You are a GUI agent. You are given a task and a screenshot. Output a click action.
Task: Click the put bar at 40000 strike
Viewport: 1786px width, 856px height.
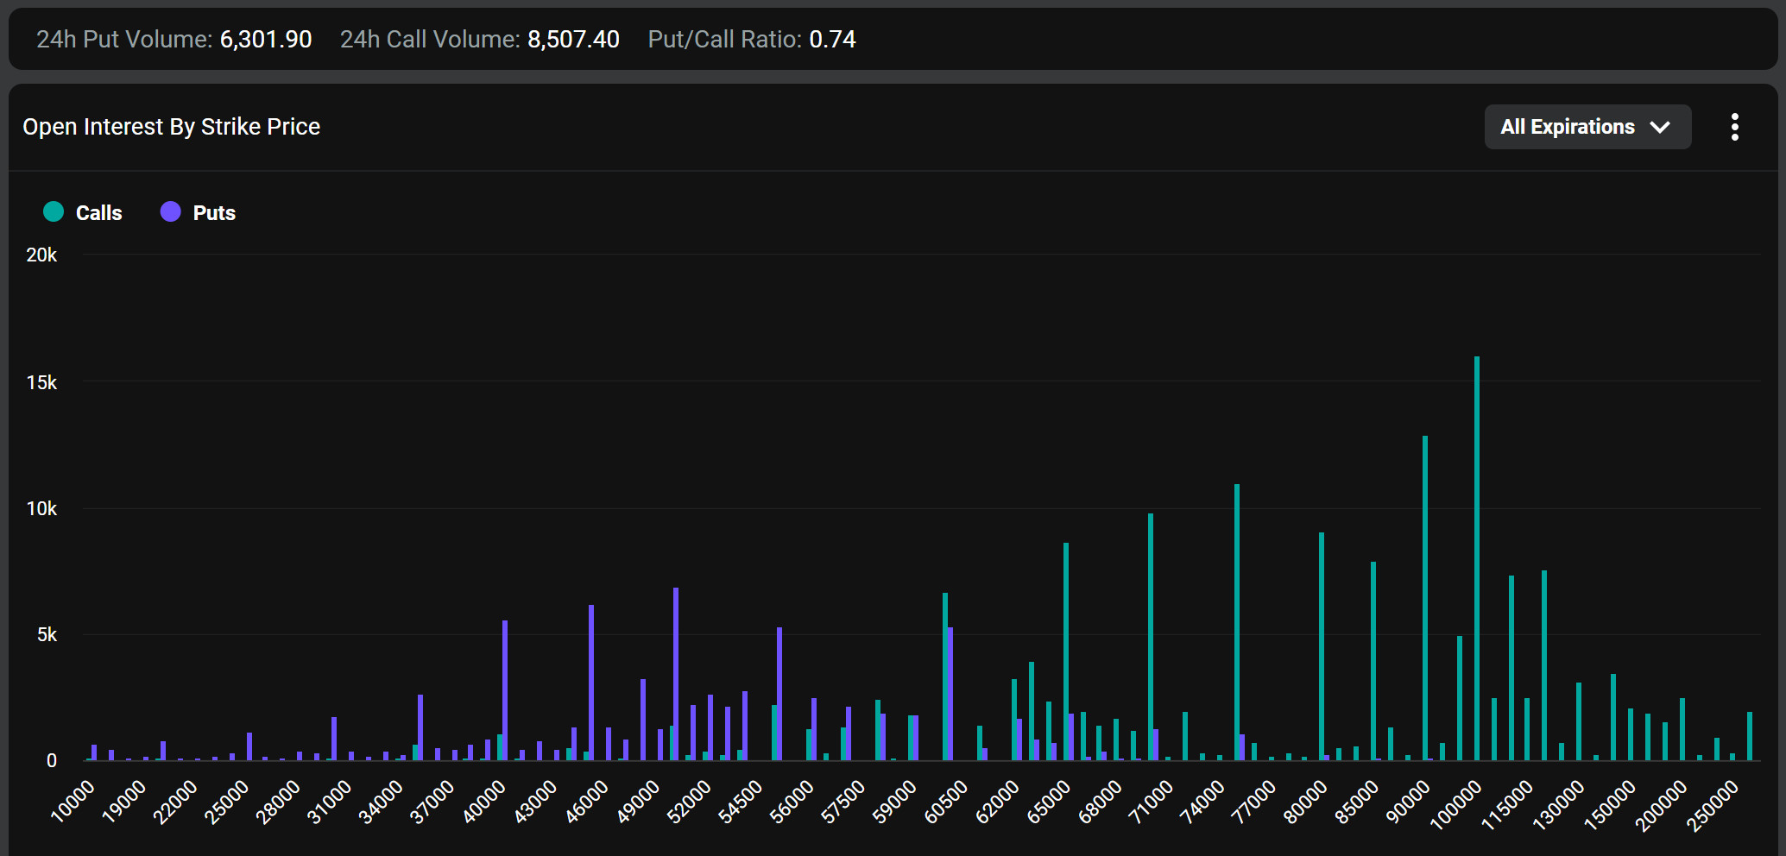(x=505, y=690)
